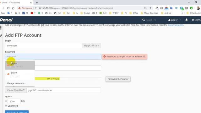The height and width of the screenshot is (113, 201).
Task: Click the cPanel sidebar grid icon
Action: [x=1, y=27]
